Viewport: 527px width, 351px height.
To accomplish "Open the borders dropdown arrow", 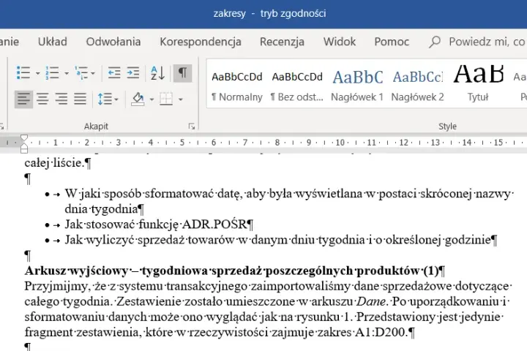I will pyautogui.click(x=181, y=99).
